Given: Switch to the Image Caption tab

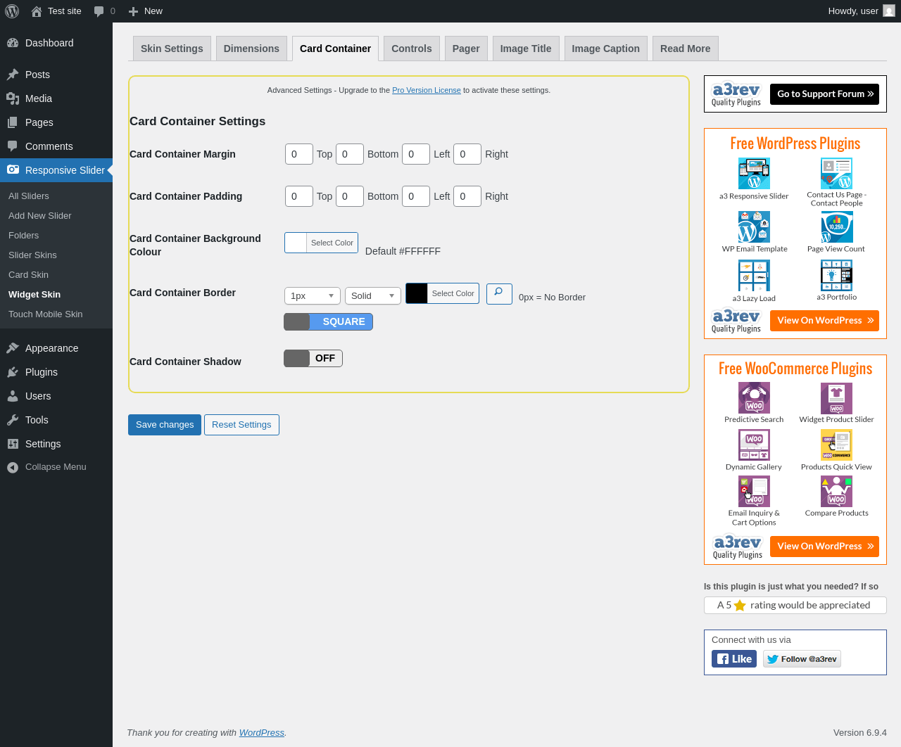Looking at the screenshot, I should pyautogui.click(x=605, y=49).
